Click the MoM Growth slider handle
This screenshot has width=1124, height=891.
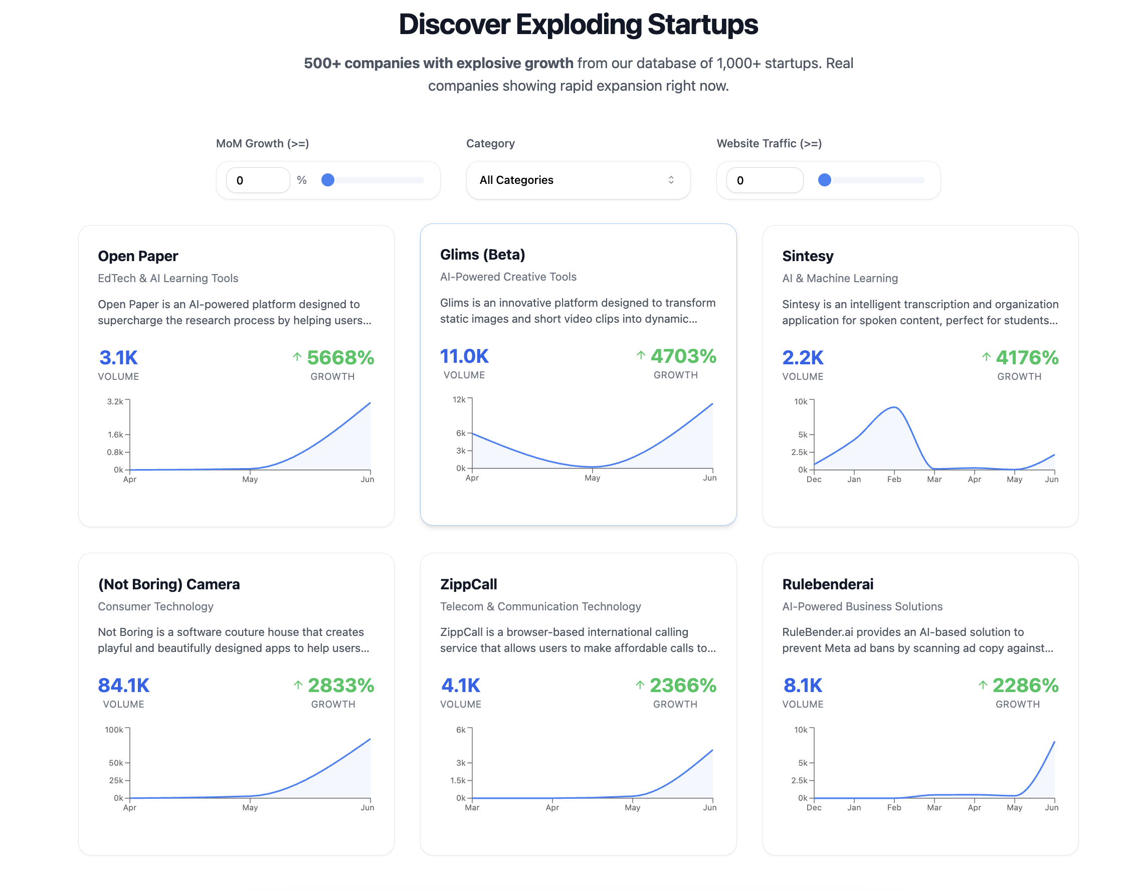327,180
